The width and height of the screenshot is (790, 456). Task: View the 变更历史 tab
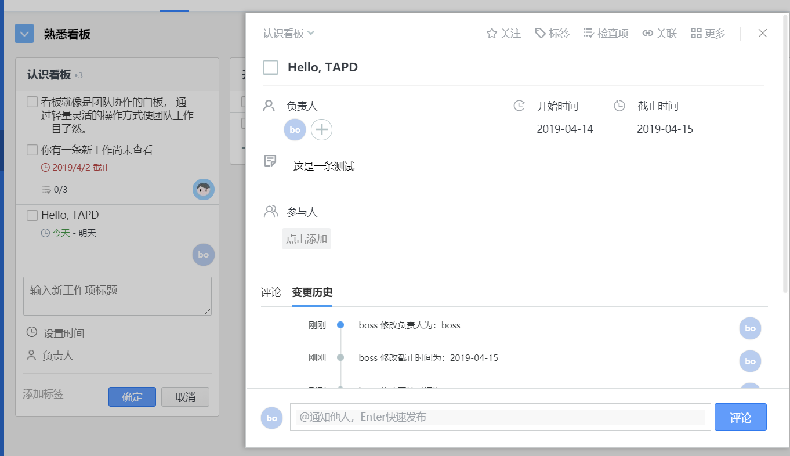point(311,293)
